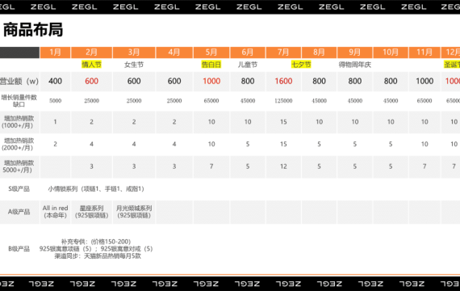
Task: Select the S级产品 row label
Action: (x=19, y=188)
